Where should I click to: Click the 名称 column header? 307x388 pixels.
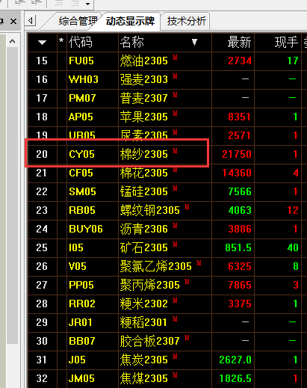coord(131,42)
